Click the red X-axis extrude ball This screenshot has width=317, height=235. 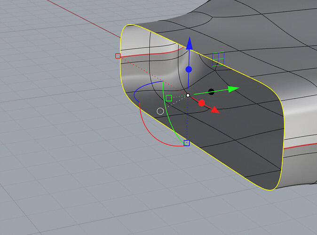click(x=202, y=103)
